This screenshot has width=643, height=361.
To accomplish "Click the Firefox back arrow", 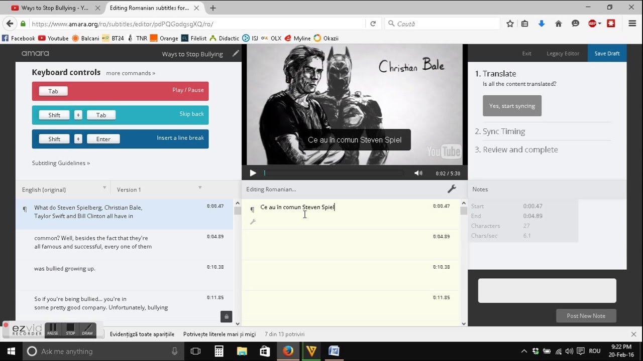I will pyautogui.click(x=10, y=24).
